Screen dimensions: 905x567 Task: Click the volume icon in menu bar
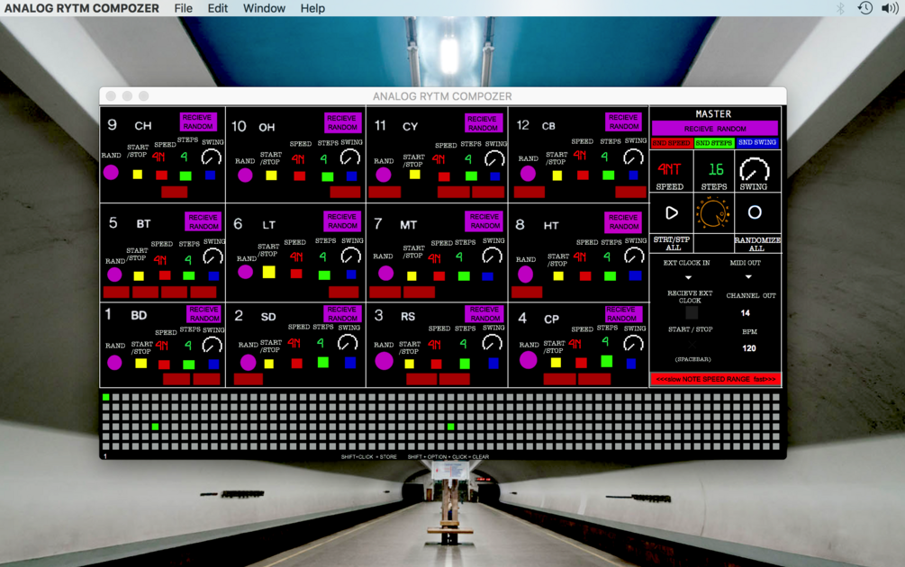click(x=890, y=8)
